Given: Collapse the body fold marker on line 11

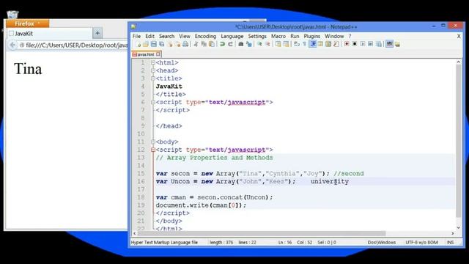Looking at the screenshot, I should pos(153,142).
